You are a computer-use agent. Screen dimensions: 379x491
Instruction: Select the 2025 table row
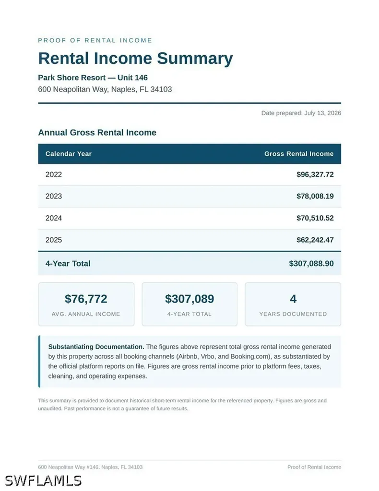tap(189, 240)
